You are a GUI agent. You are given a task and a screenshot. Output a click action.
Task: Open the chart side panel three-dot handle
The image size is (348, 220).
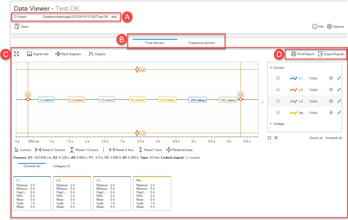point(263,102)
